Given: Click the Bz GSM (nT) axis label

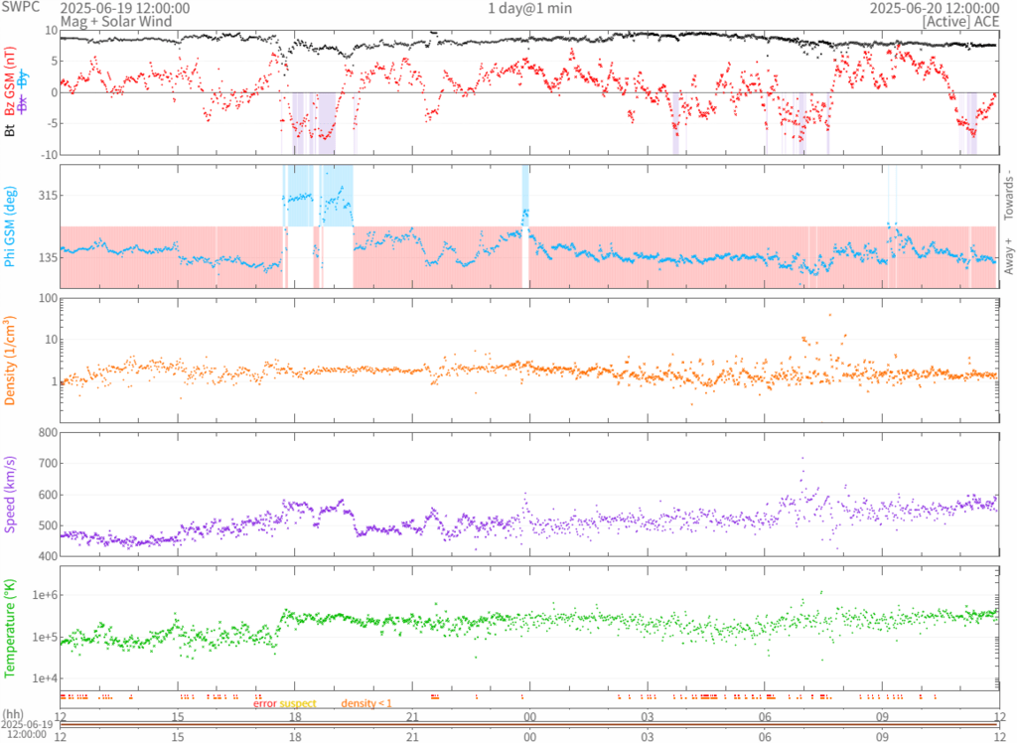Looking at the screenshot, I should pos(11,81).
